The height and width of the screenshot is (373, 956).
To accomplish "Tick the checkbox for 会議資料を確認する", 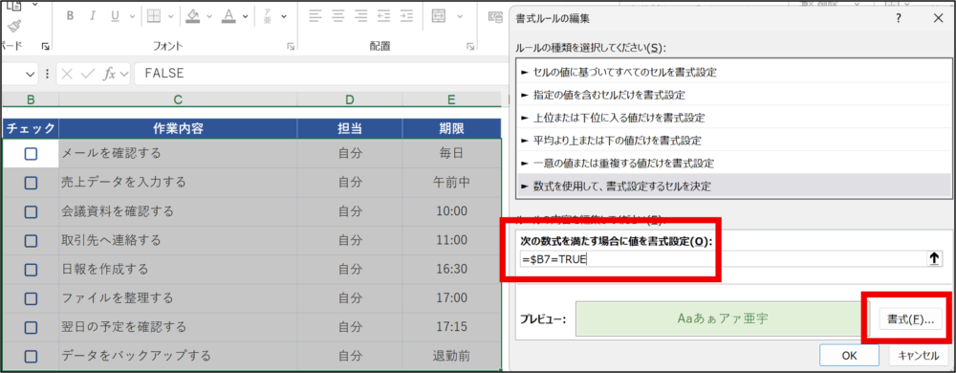I will point(32,211).
